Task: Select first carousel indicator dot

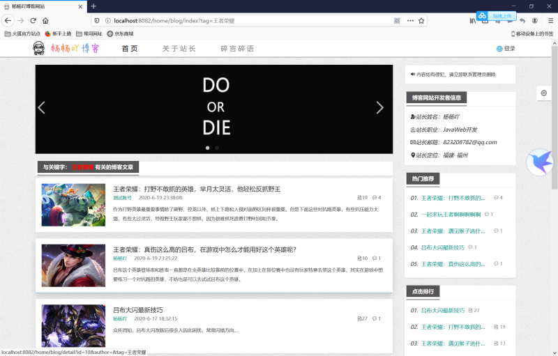Action: (208, 148)
